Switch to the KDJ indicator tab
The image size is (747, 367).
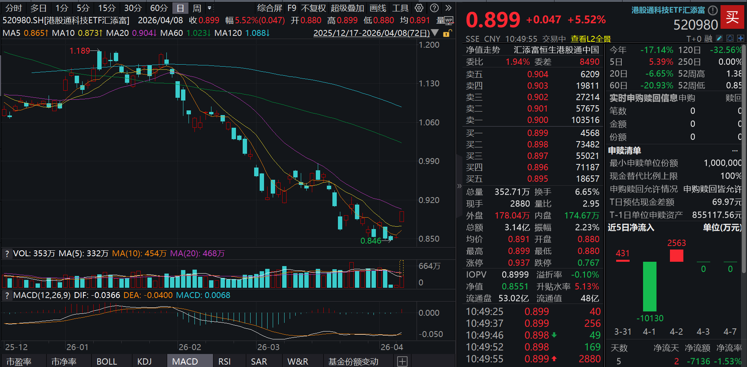pyautogui.click(x=144, y=361)
